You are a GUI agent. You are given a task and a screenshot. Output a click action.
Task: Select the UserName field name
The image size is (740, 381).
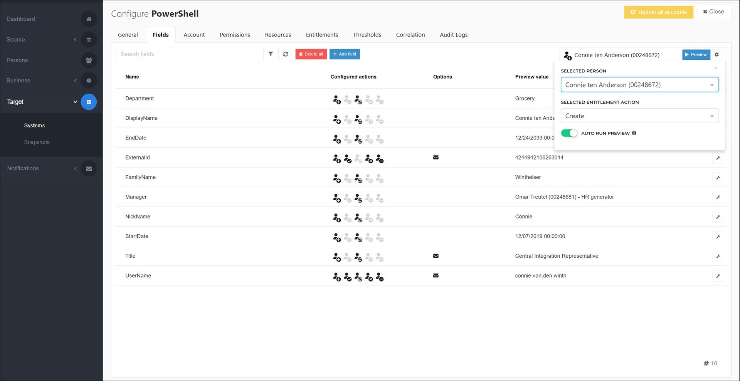138,275
